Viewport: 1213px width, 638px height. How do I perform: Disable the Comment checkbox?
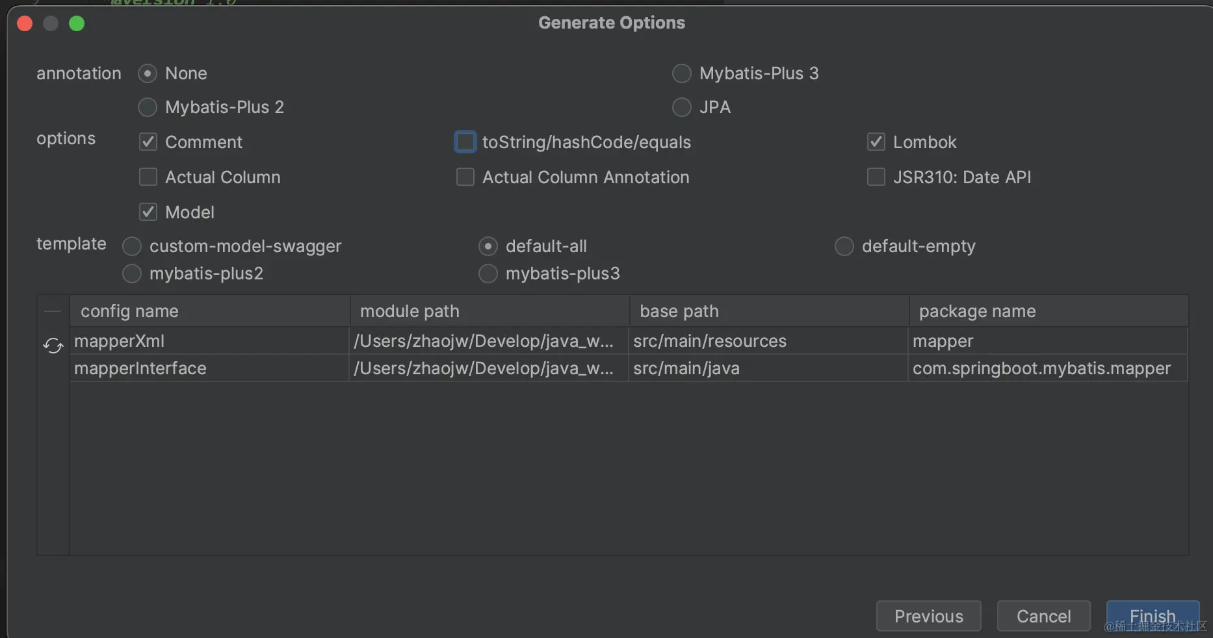(148, 142)
